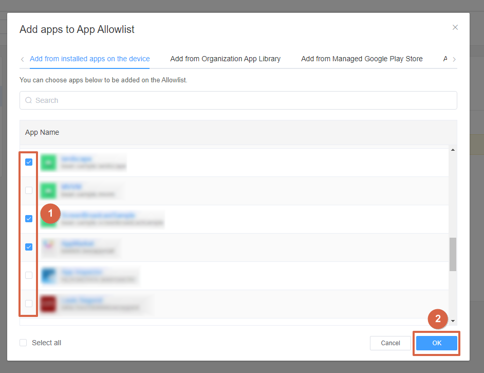Image resolution: width=484 pixels, height=373 pixels.
Task: Enable the Select all checkbox
Action: (23, 343)
